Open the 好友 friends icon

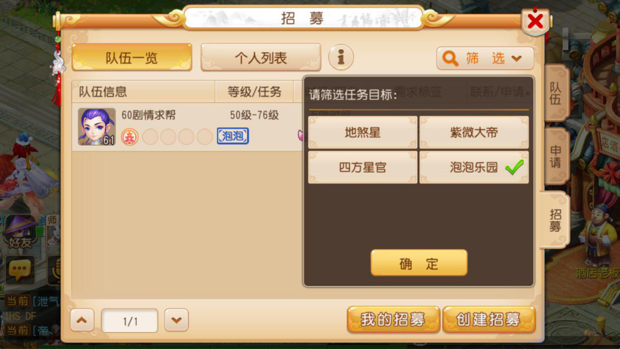click(x=20, y=233)
